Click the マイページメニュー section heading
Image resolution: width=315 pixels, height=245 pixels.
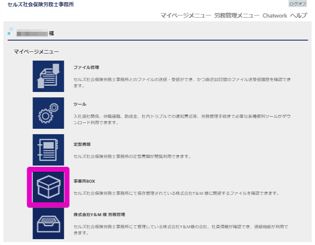pyautogui.click(x=36, y=52)
